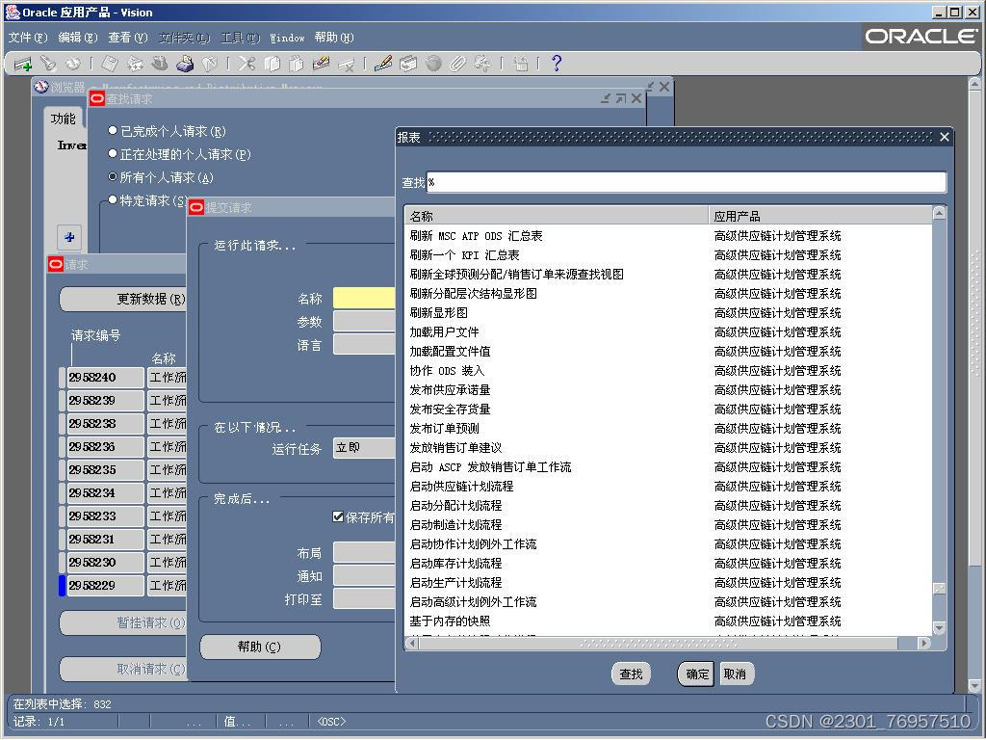
Task: Click the report list scroll down arrow
Action: coord(939,627)
